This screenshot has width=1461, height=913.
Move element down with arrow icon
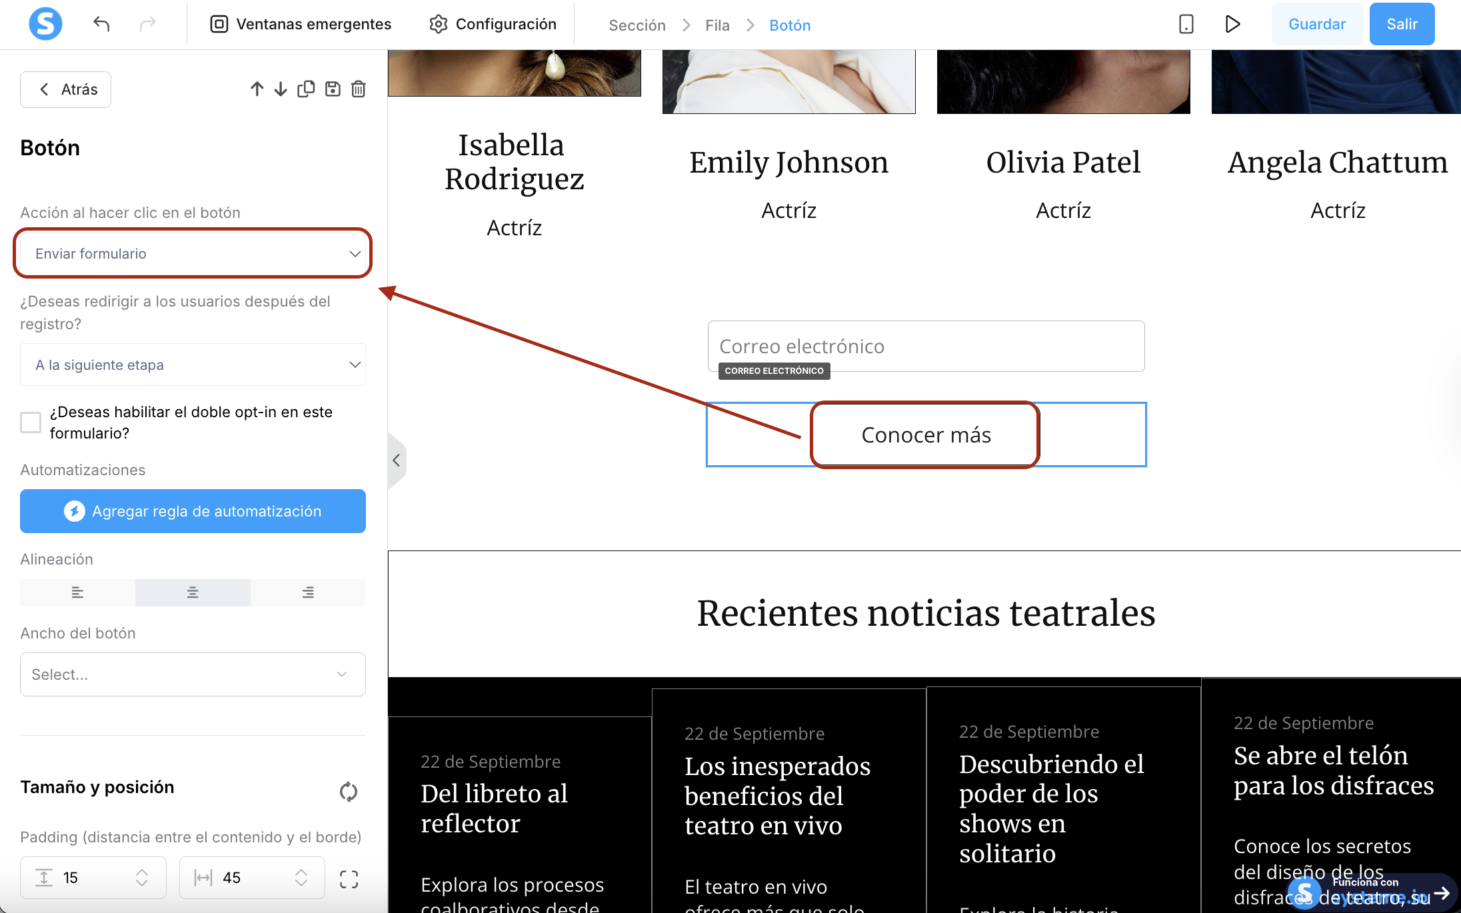(281, 89)
